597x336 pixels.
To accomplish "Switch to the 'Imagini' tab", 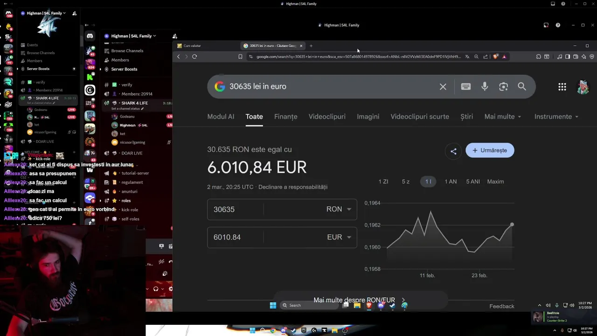I will [x=368, y=117].
